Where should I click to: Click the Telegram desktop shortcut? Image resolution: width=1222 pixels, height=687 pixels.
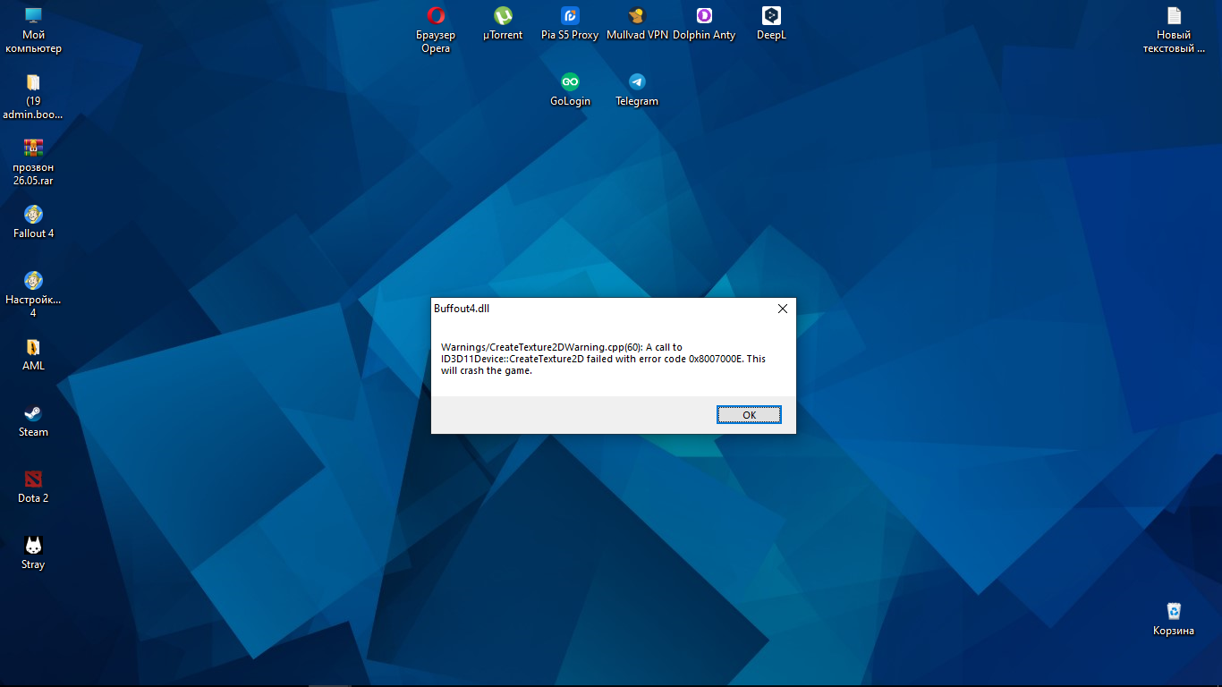637,82
